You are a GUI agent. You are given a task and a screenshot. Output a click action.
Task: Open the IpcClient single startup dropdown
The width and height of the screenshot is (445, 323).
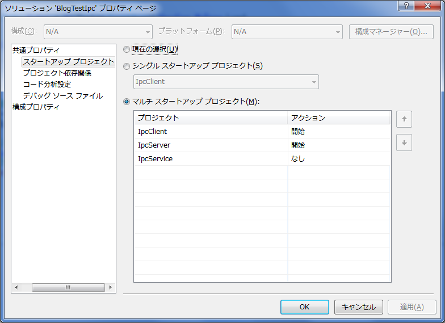coord(226,82)
